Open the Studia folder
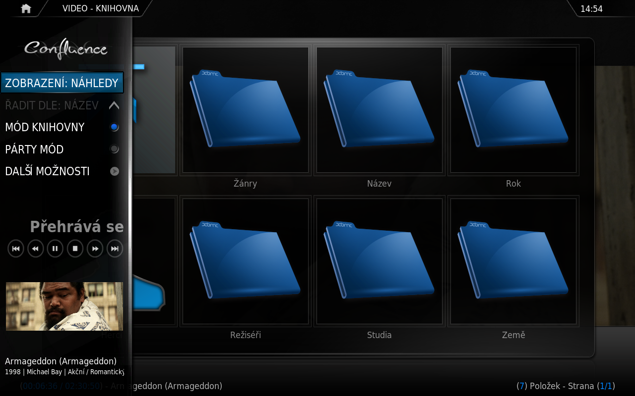 pyautogui.click(x=380, y=261)
